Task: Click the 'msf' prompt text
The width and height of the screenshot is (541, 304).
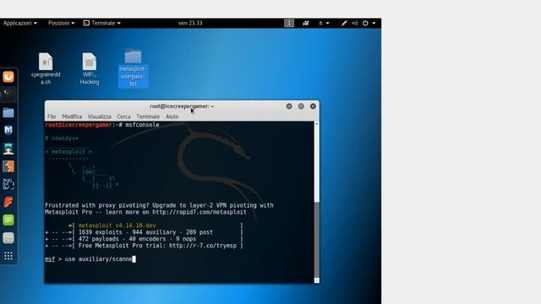Action: coord(50,259)
